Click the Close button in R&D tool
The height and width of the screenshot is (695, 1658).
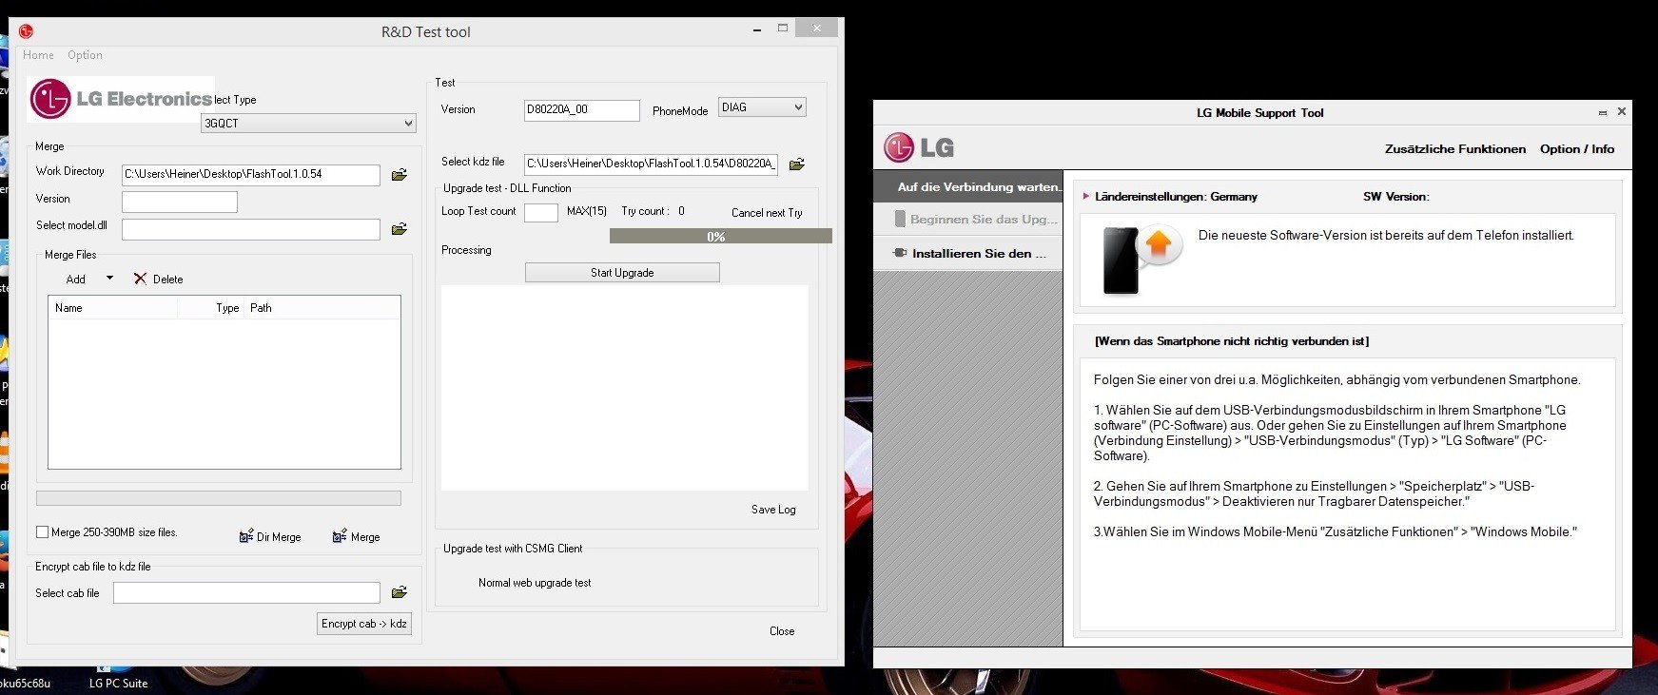pyautogui.click(x=782, y=631)
